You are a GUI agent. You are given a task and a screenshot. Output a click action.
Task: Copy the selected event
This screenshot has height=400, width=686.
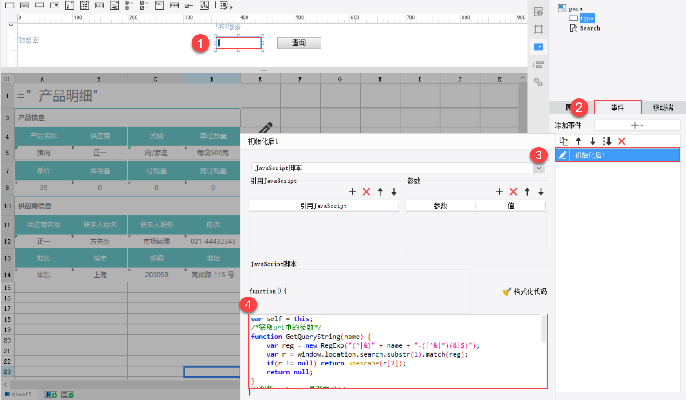coord(564,141)
